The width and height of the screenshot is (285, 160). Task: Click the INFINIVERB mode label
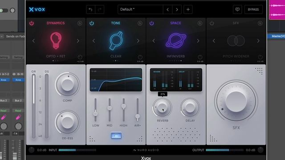176,56
